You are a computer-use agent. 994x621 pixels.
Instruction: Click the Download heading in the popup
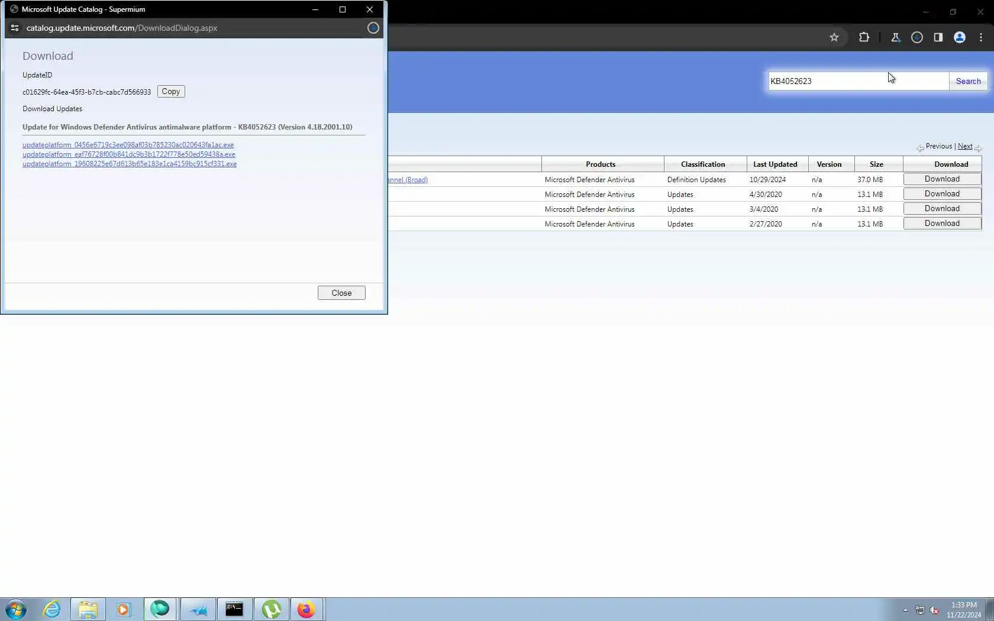pos(48,56)
